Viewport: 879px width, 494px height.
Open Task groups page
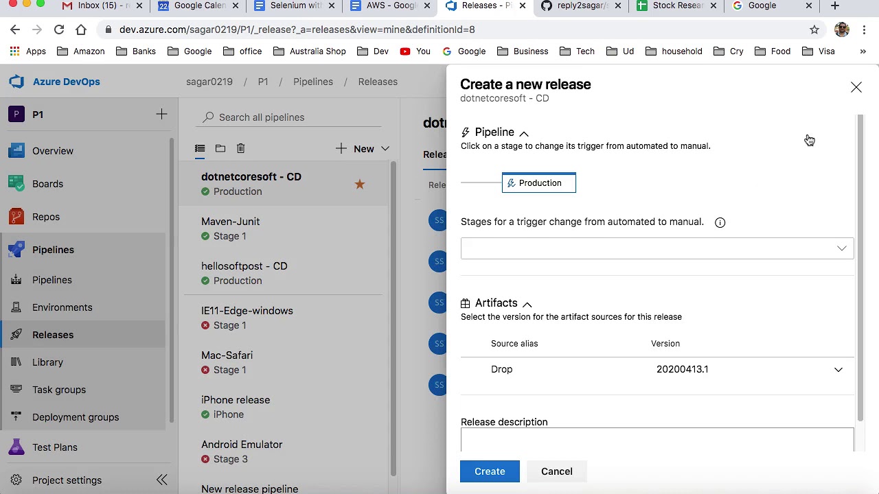pos(59,390)
